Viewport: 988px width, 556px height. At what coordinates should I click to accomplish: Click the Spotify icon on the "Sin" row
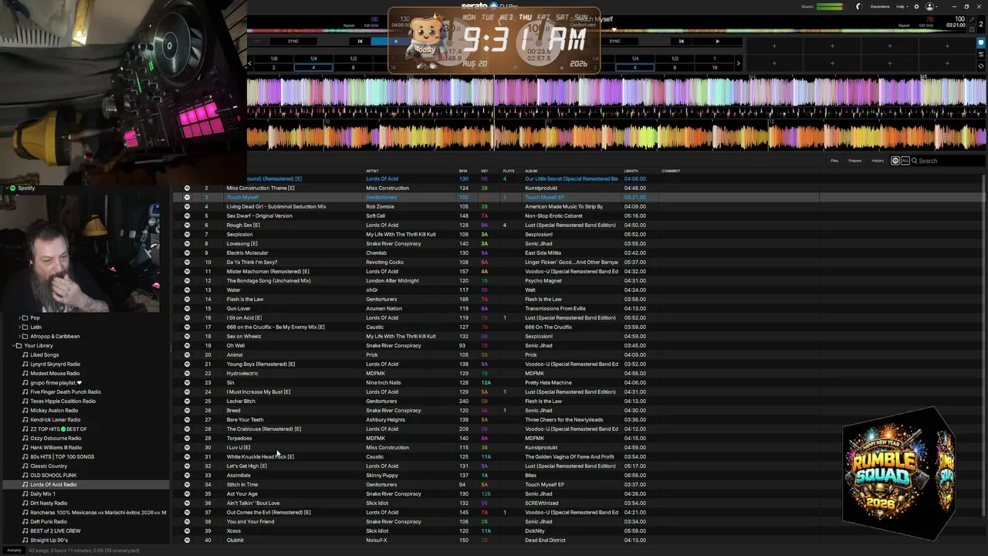tap(187, 382)
